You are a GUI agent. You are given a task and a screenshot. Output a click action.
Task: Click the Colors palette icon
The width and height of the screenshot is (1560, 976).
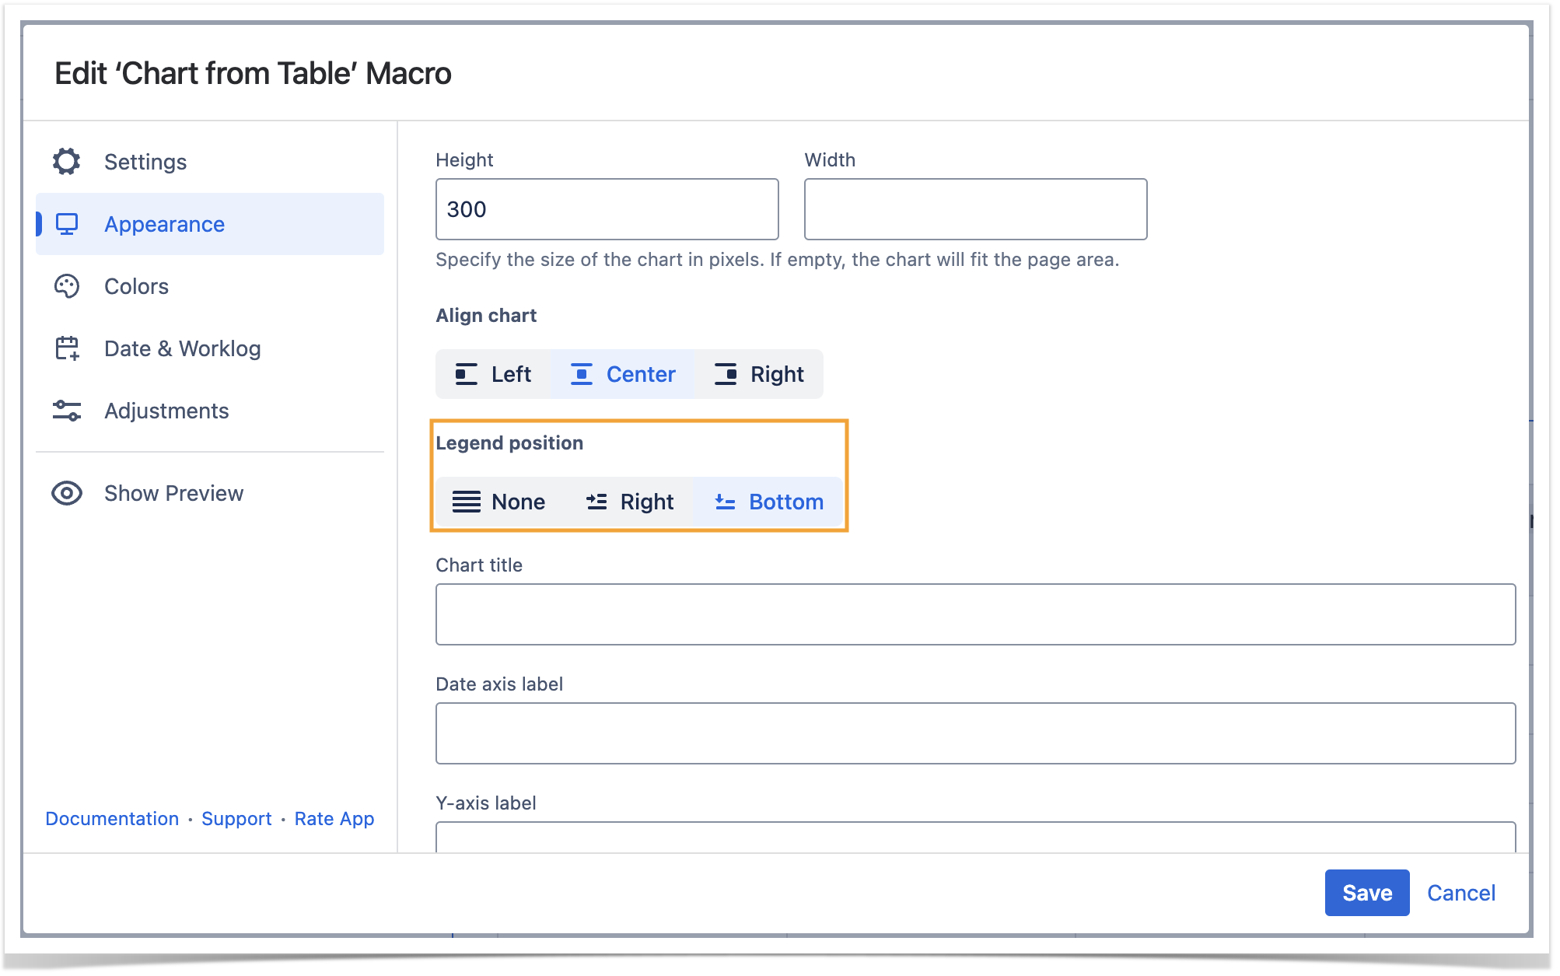click(x=67, y=286)
